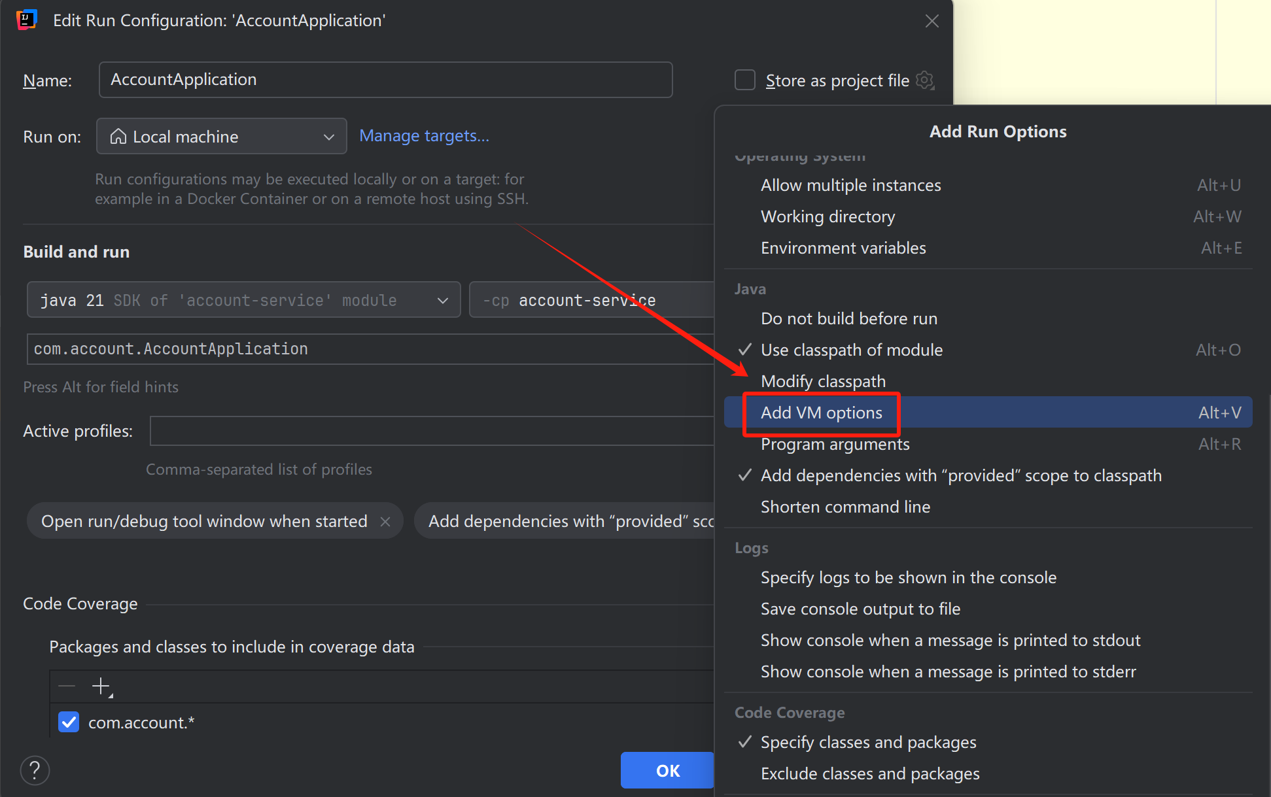1271x797 pixels.
Task: Click the gear icon beside Store as project file
Action: (924, 80)
